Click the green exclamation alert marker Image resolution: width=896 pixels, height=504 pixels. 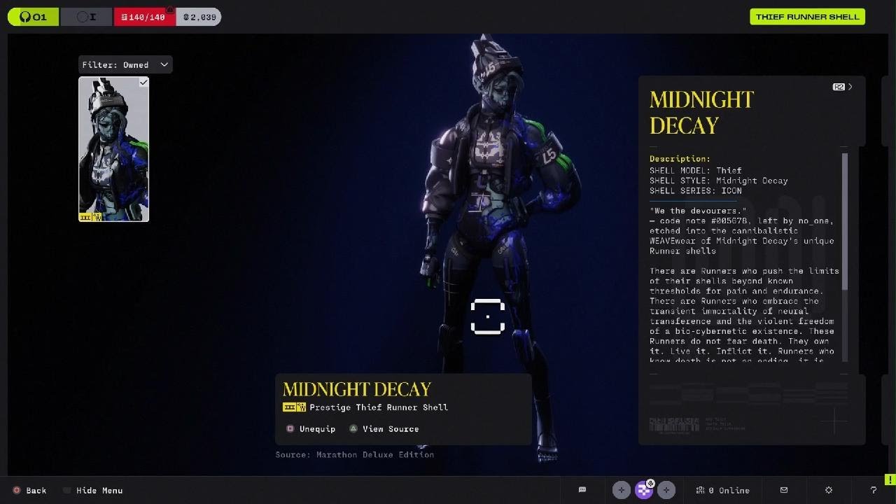click(x=890, y=479)
